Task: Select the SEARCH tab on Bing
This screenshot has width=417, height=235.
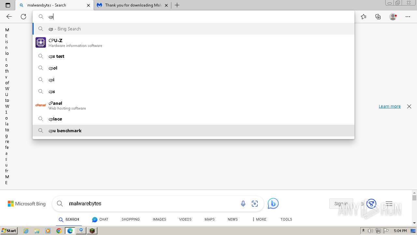Action: (69, 219)
